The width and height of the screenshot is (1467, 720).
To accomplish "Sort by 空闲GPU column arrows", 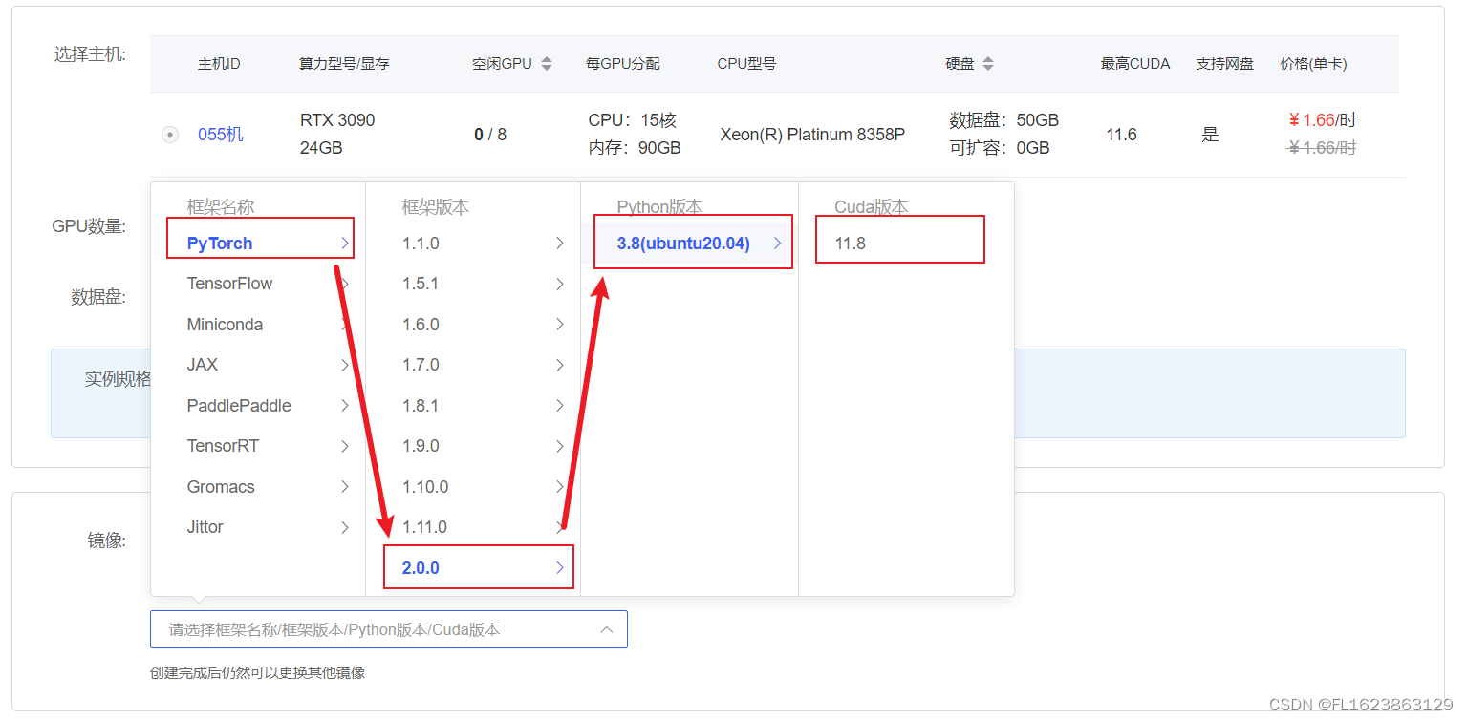I will point(547,64).
